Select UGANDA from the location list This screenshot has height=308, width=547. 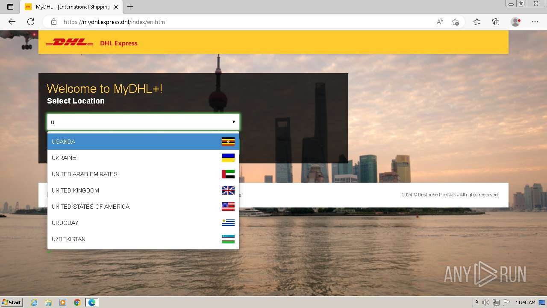pyautogui.click(x=143, y=142)
